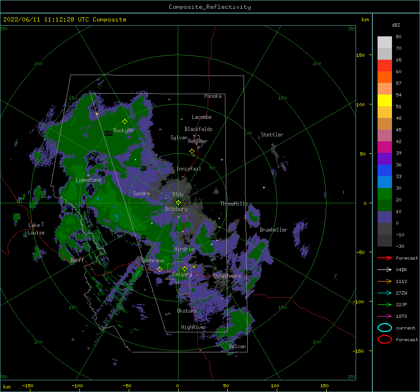Click the white plus marker east of ThreeHills
420x392 pixels.
click(x=264, y=187)
